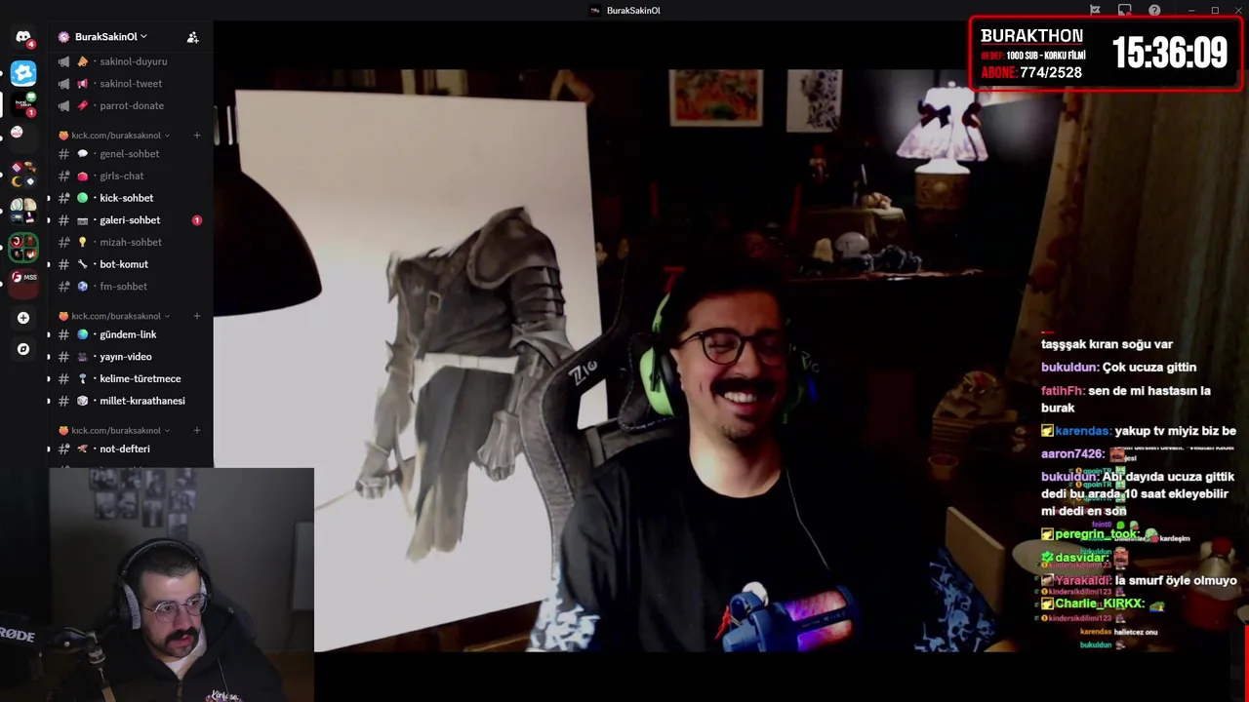Open the blue server icon below Discord home
The width and height of the screenshot is (1249, 702).
[x=23, y=73]
